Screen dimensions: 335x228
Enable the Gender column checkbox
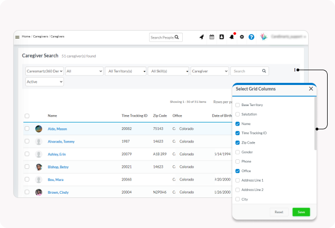tap(238, 152)
